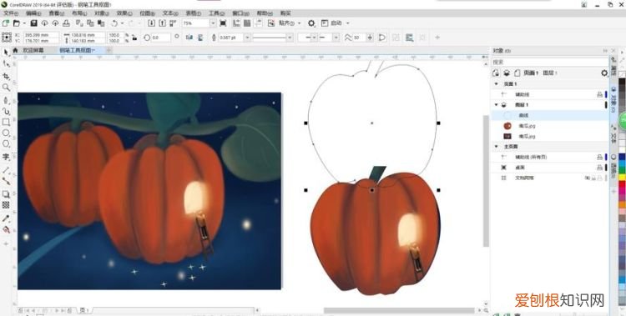The image size is (626, 316).
Task: Click the Save icon
Action: click(x=34, y=23)
